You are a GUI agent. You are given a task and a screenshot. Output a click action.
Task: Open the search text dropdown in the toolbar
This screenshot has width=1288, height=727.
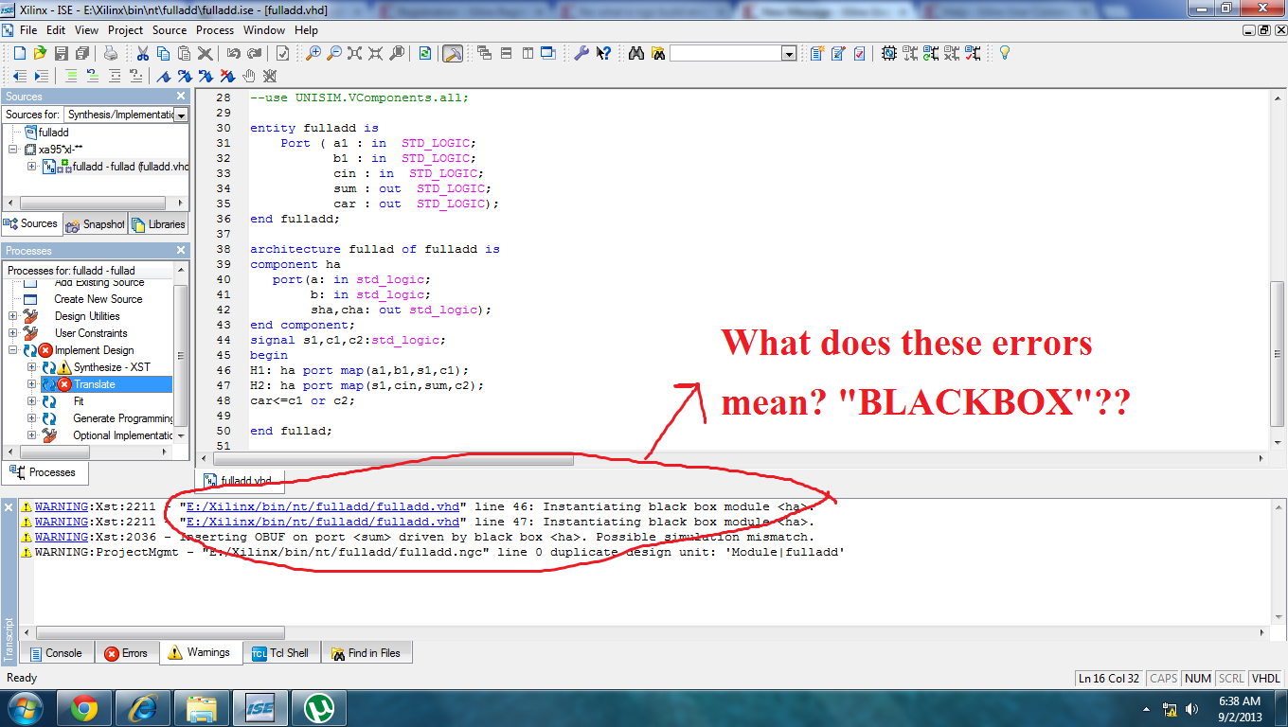coord(788,54)
